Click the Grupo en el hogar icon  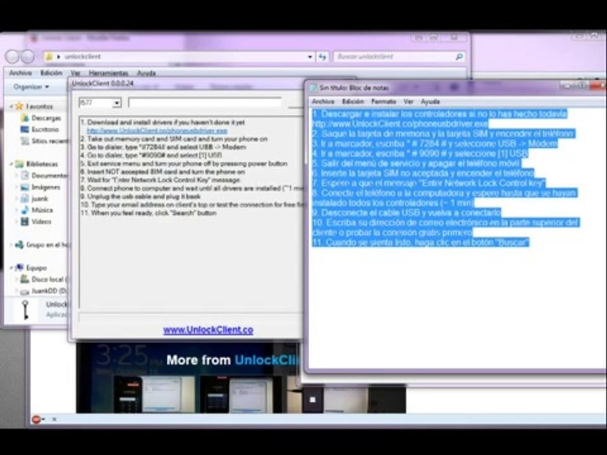coord(20,245)
